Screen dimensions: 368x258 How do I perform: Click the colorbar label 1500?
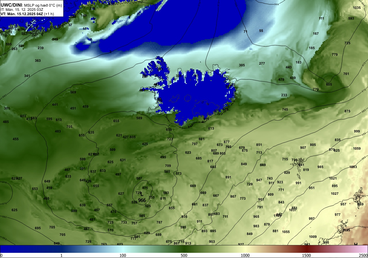pos(306,255)
